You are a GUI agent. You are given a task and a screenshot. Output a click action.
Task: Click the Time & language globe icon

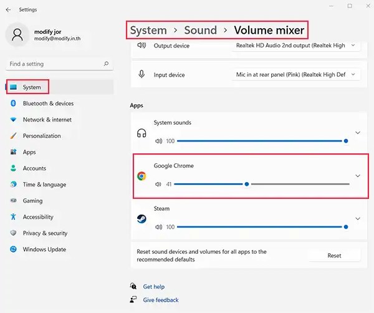[x=14, y=184]
